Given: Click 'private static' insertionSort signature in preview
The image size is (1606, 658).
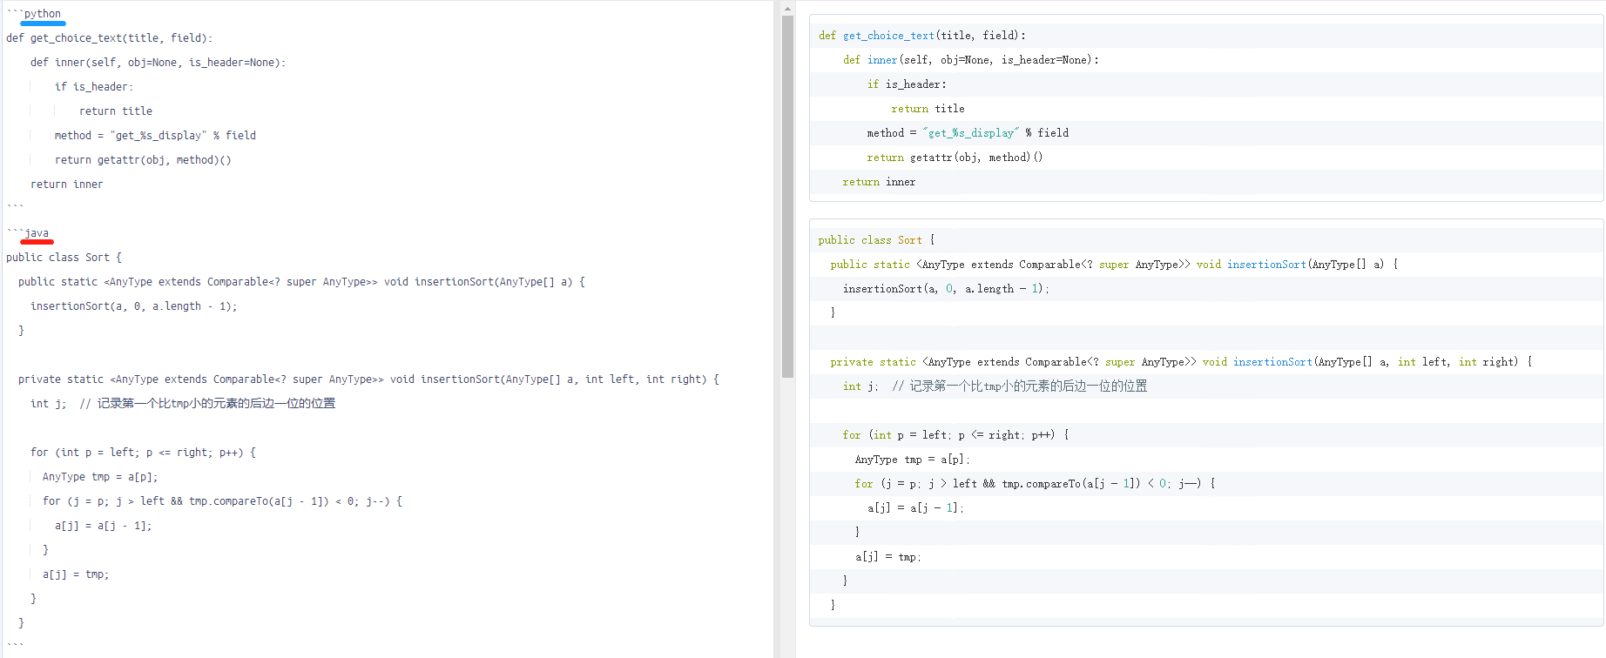Looking at the screenshot, I should [x=1181, y=362].
